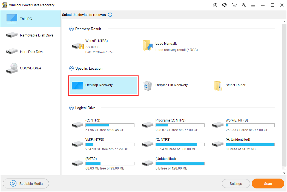Open the CD/DVD Drive tab
287x192 pixels.
[x=30, y=68]
